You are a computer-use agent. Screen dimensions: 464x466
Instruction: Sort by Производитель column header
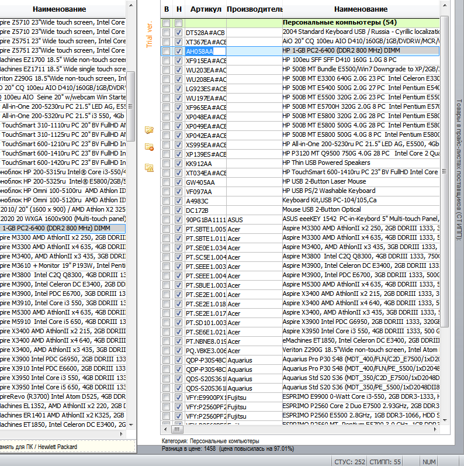[x=255, y=9]
